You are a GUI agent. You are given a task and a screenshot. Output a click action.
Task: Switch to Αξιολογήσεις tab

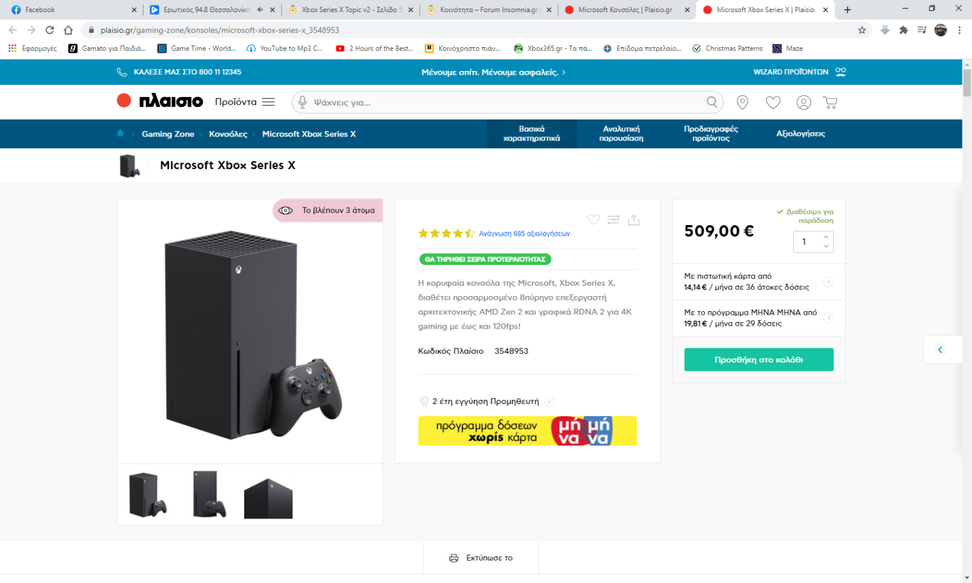801,133
